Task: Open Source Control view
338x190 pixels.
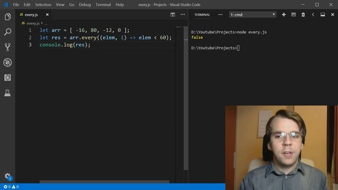Action: point(7,47)
